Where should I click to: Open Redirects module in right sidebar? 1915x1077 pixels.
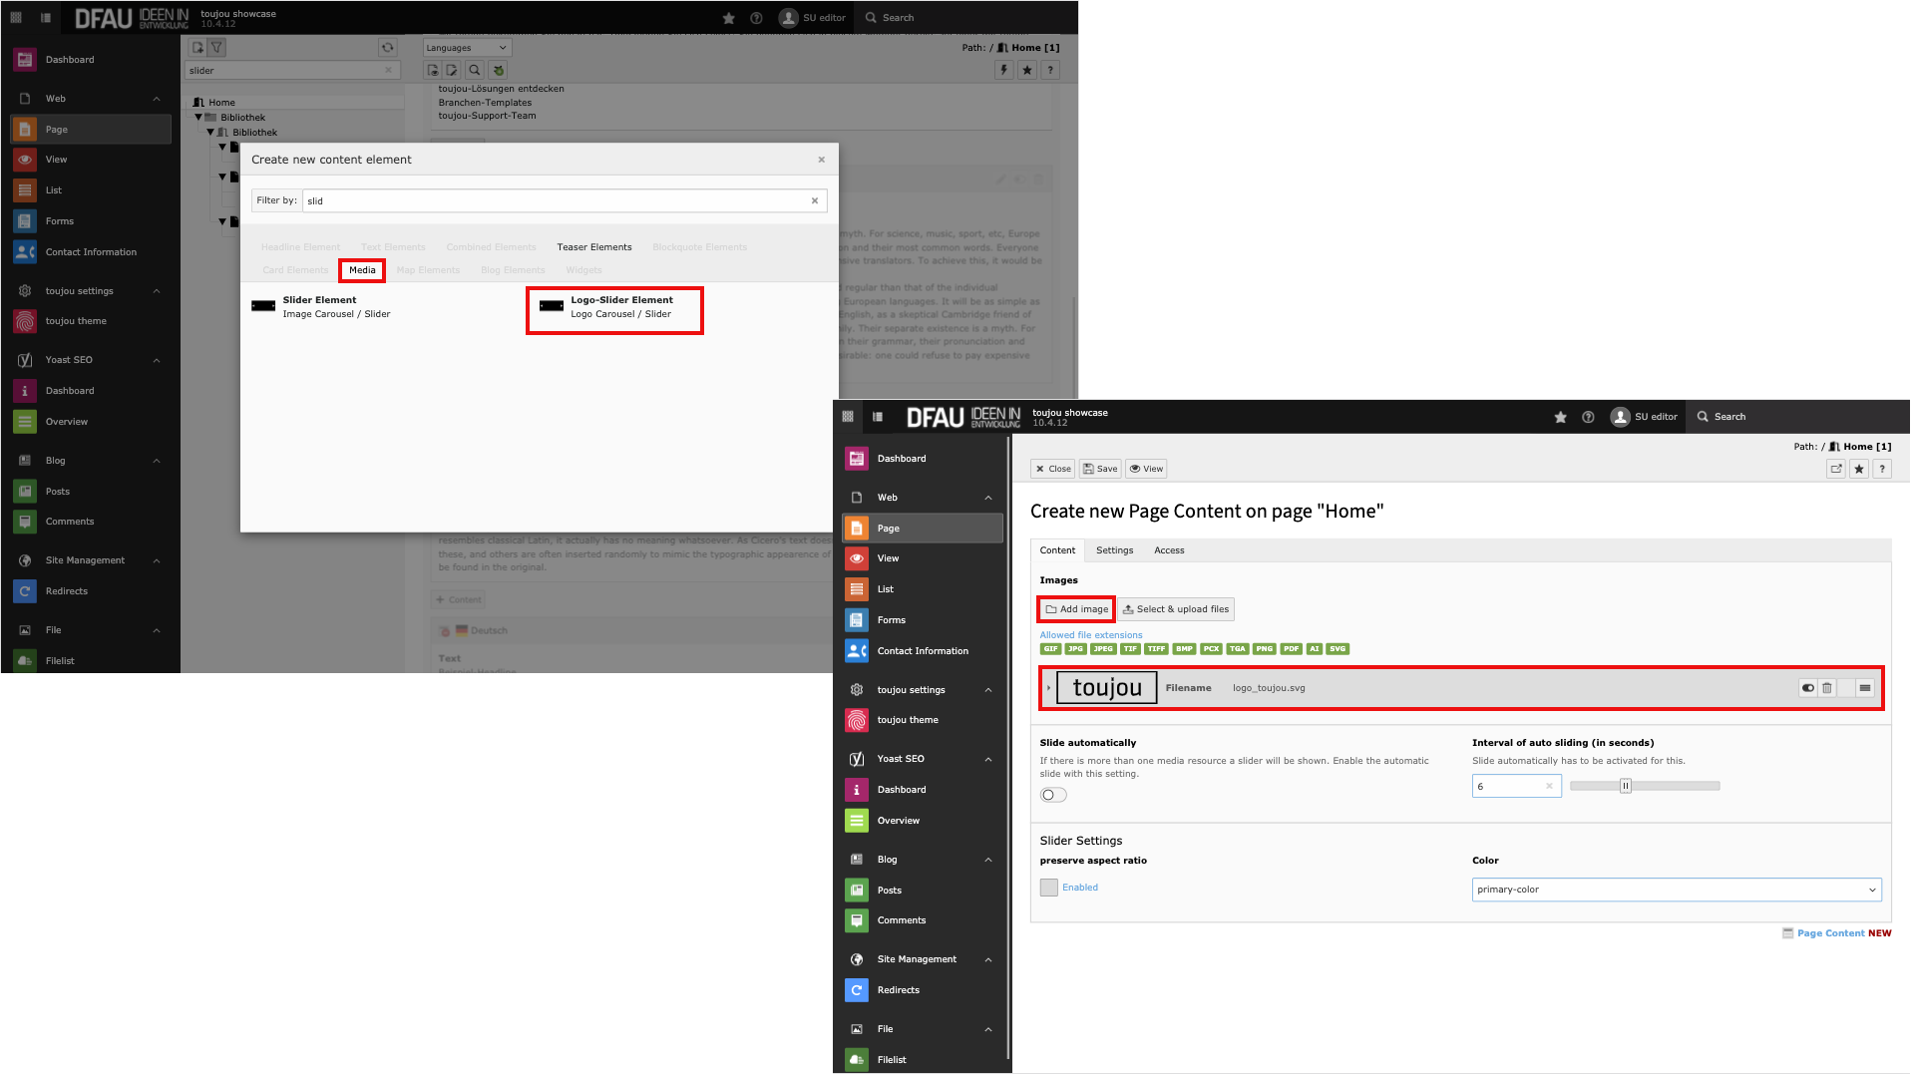tap(898, 990)
